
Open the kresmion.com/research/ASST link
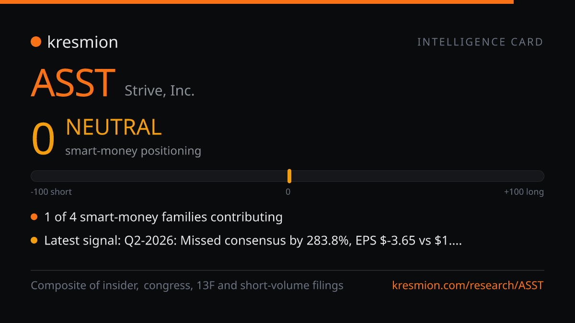pyautogui.click(x=468, y=286)
